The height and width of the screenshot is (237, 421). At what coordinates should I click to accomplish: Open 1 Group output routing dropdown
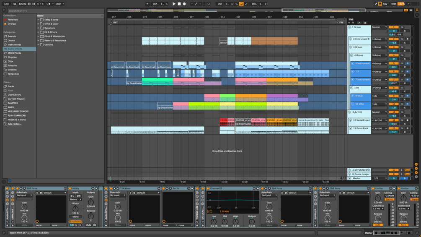click(x=380, y=27)
